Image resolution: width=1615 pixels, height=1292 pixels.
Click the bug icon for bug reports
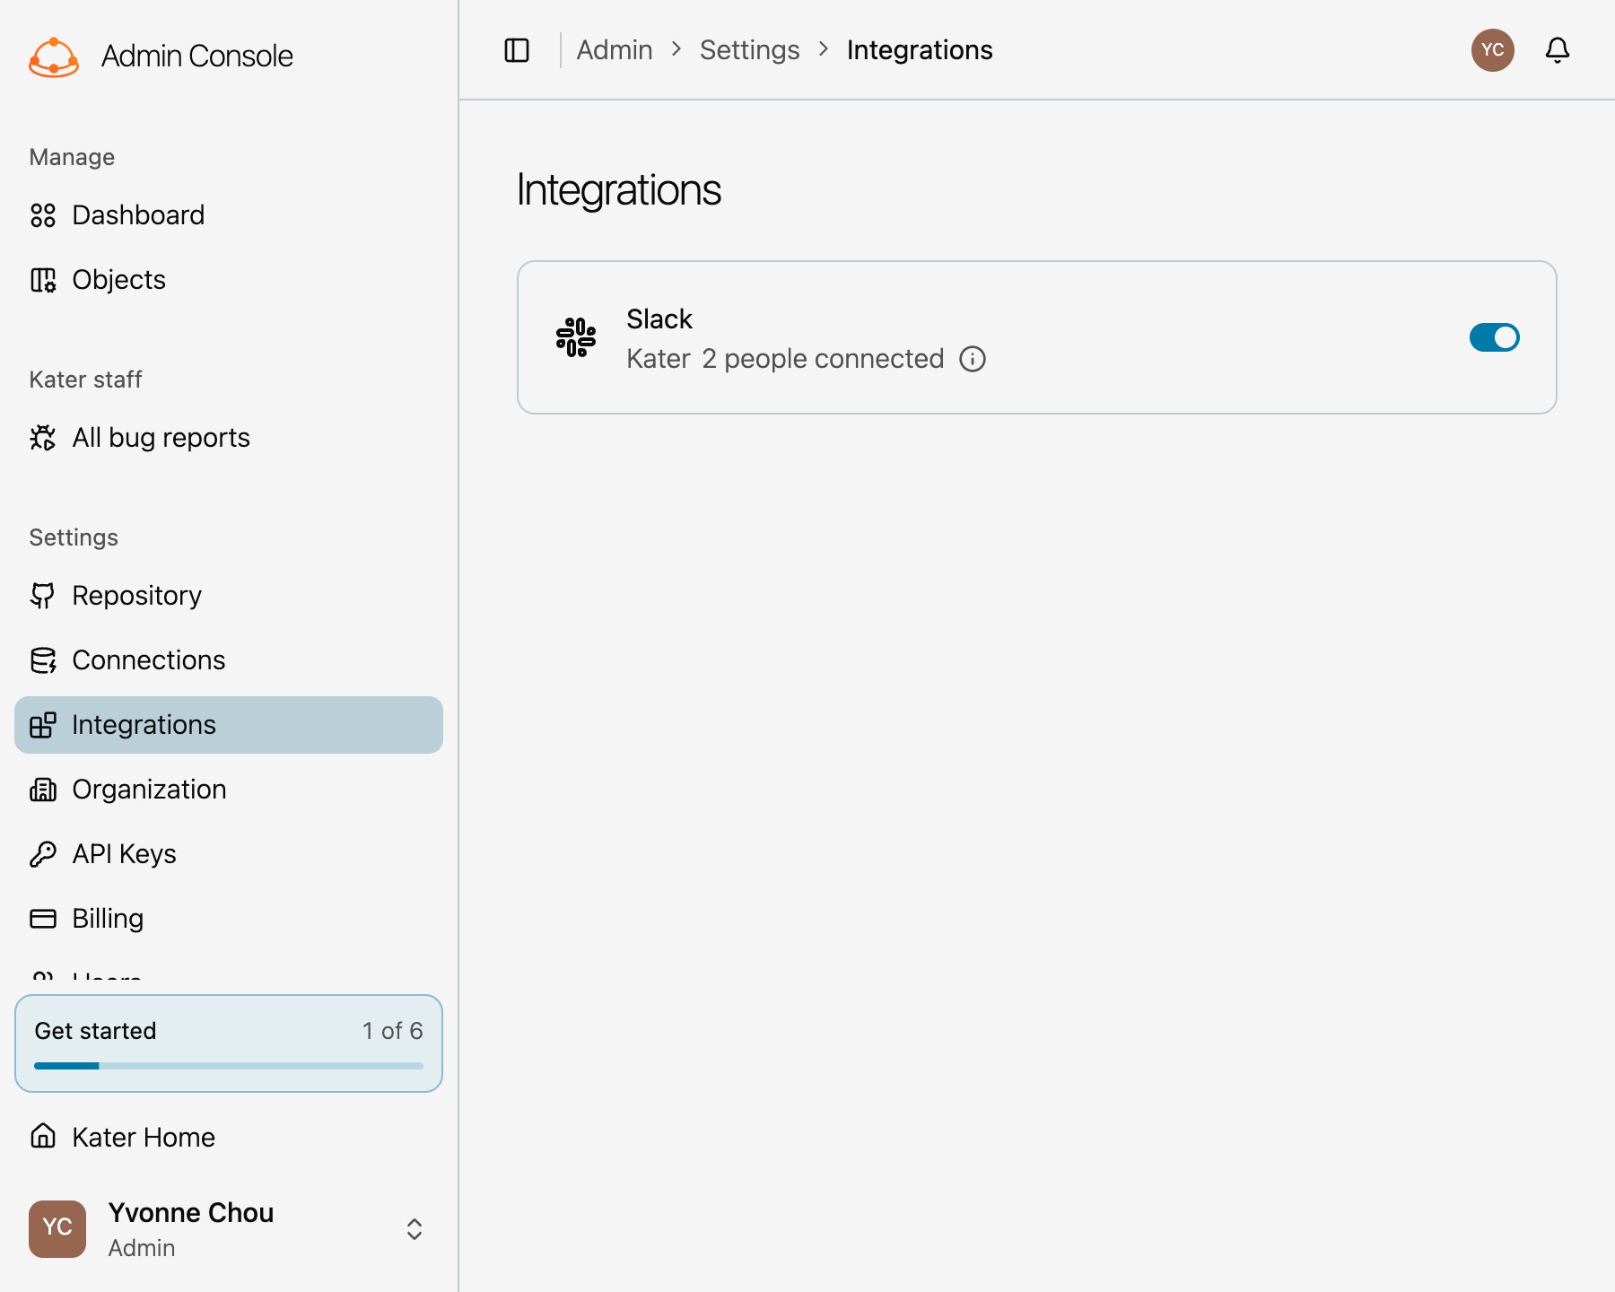point(43,438)
